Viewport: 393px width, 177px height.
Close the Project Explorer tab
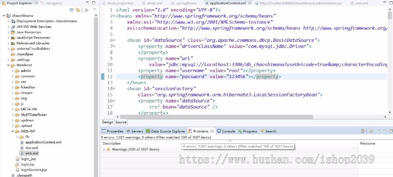pos(36,3)
